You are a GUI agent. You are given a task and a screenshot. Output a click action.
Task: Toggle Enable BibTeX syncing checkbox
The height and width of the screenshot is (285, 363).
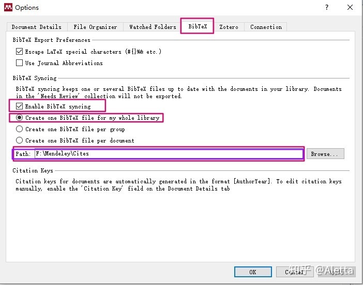20,106
